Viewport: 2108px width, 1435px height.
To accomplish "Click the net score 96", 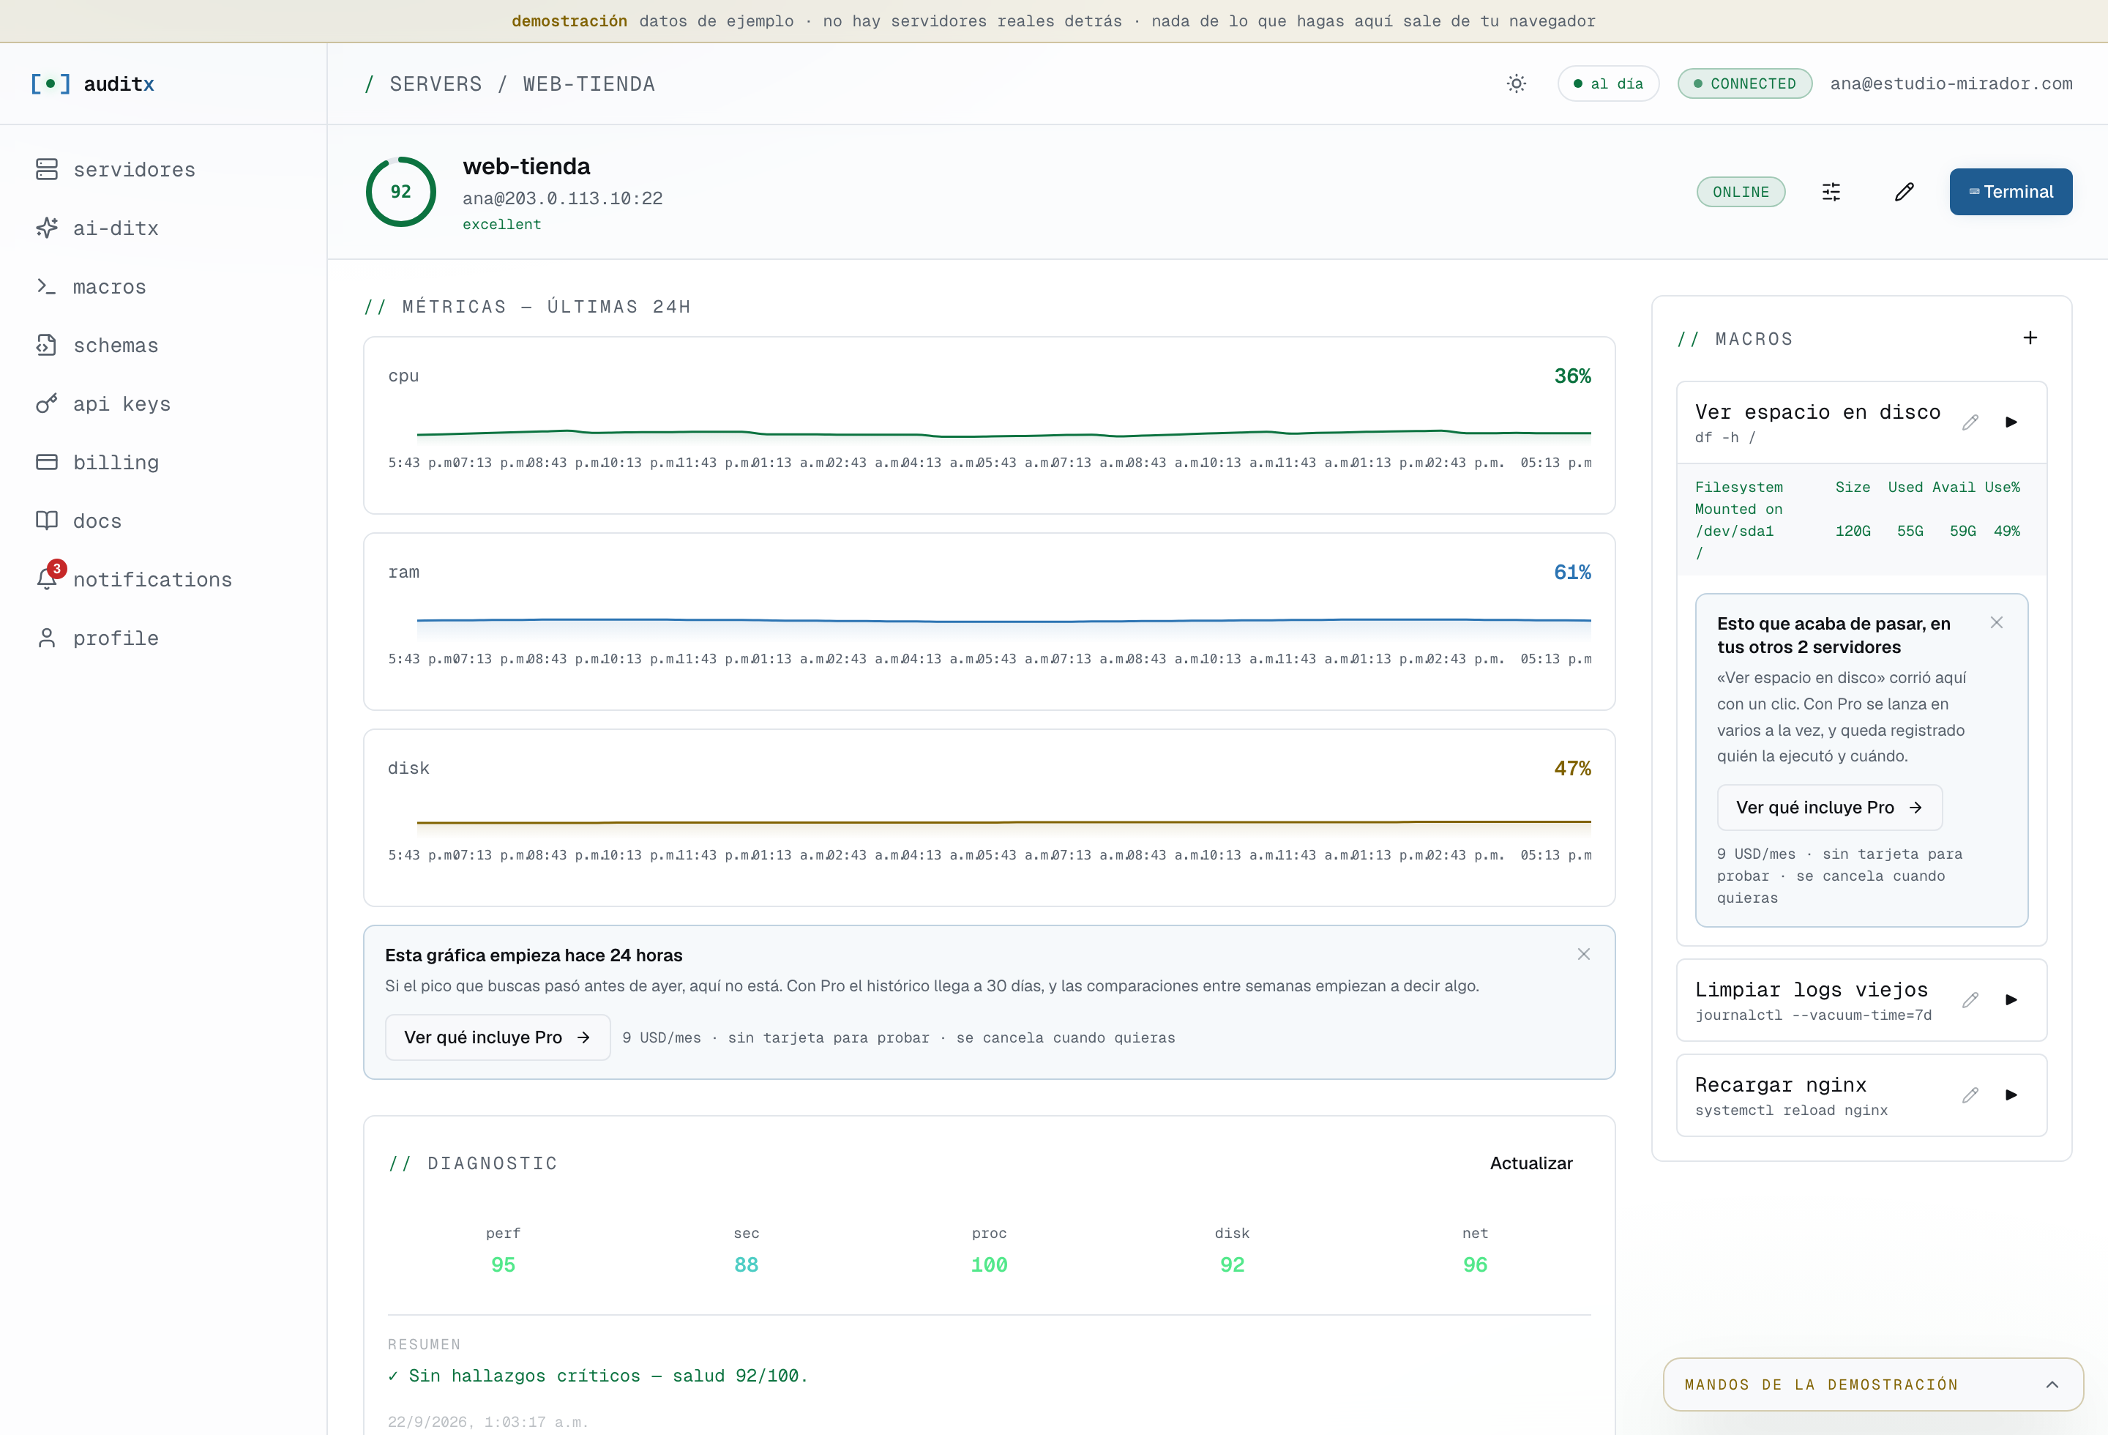I will [1475, 1264].
